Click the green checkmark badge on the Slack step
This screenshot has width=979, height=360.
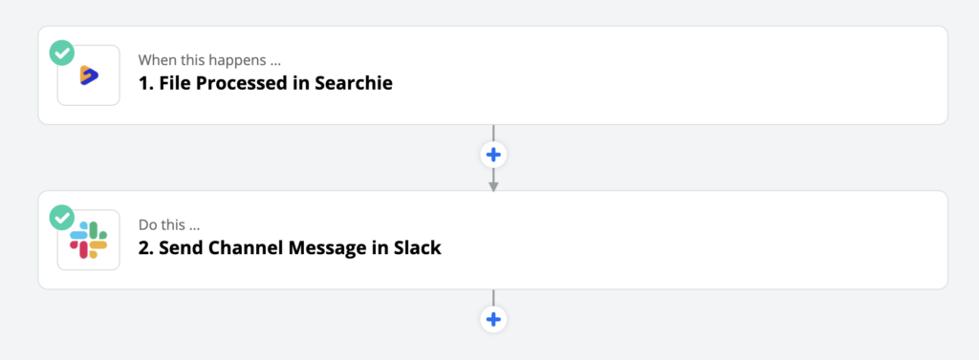[x=62, y=218]
